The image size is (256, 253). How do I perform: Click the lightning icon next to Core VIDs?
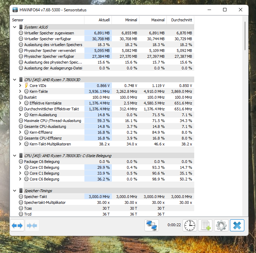pyautogui.click(x=26, y=85)
